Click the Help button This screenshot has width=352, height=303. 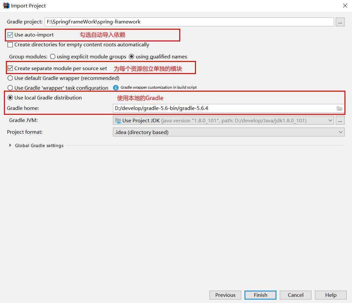331,295
